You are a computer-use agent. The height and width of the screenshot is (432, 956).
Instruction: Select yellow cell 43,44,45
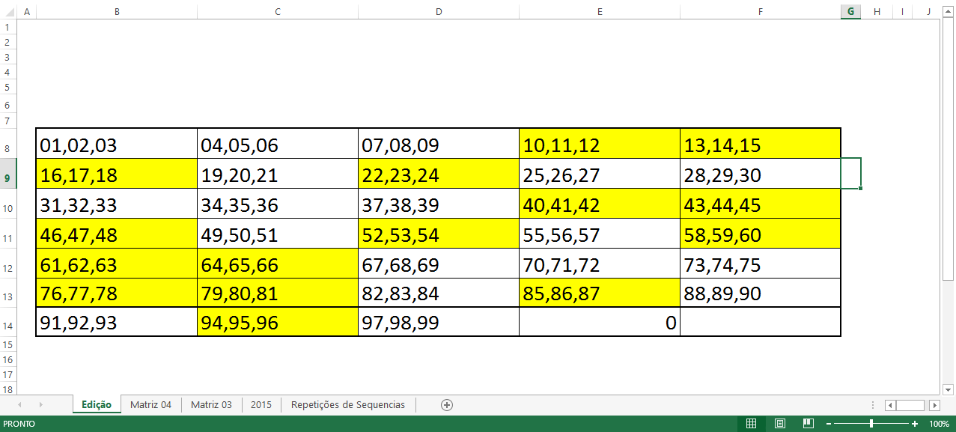[761, 204]
